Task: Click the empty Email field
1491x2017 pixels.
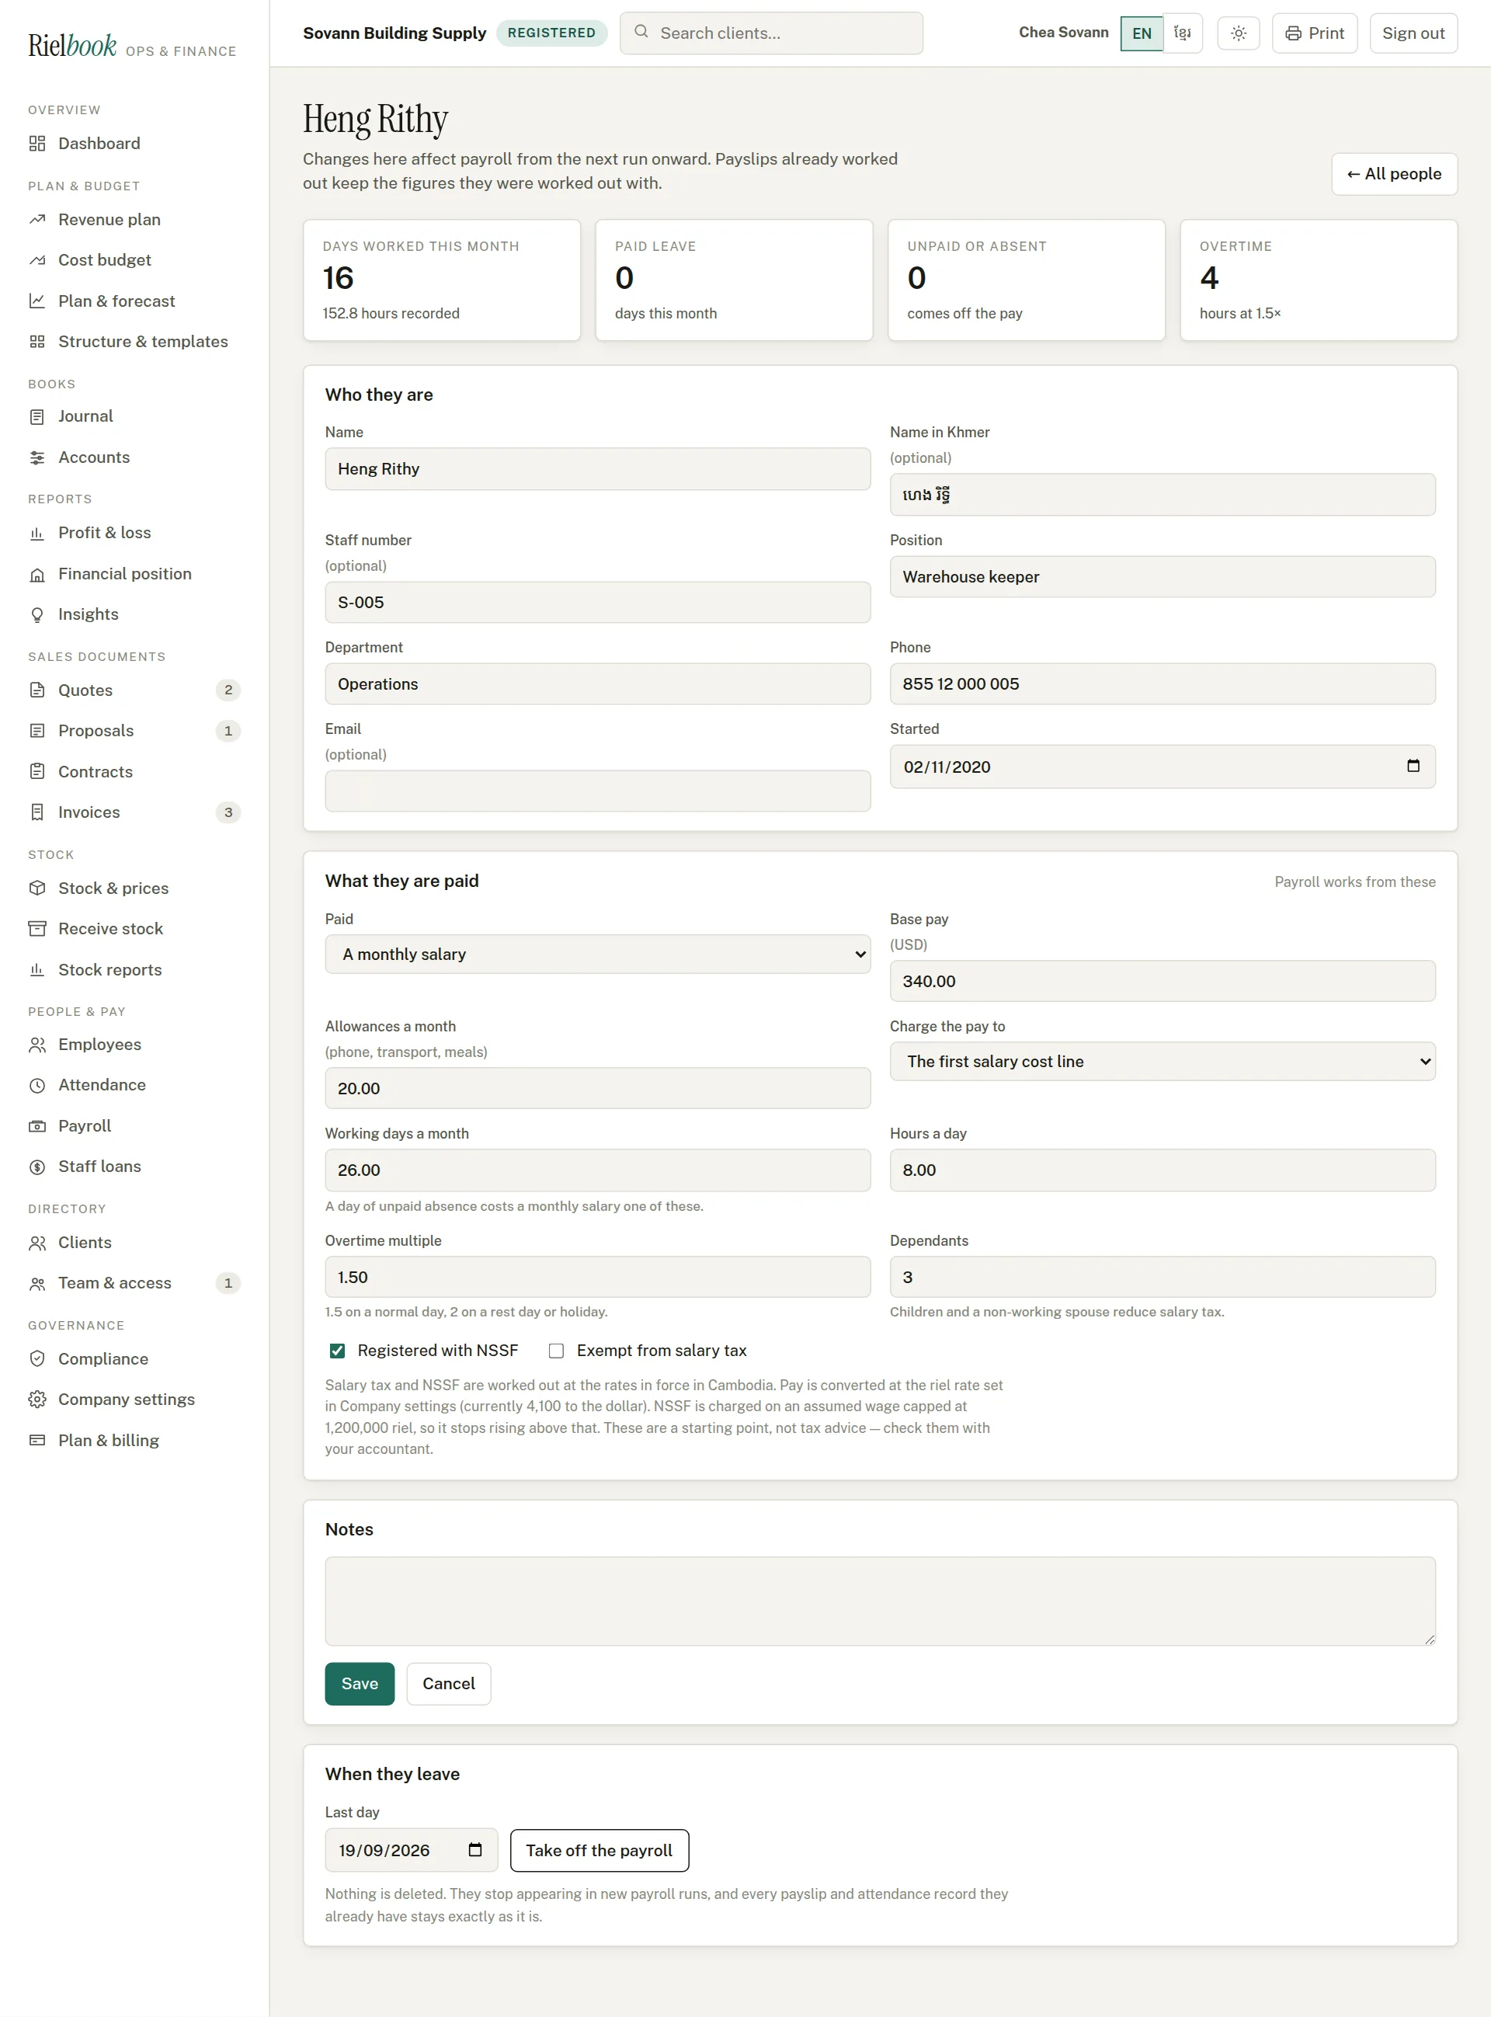Action: pyautogui.click(x=597, y=791)
